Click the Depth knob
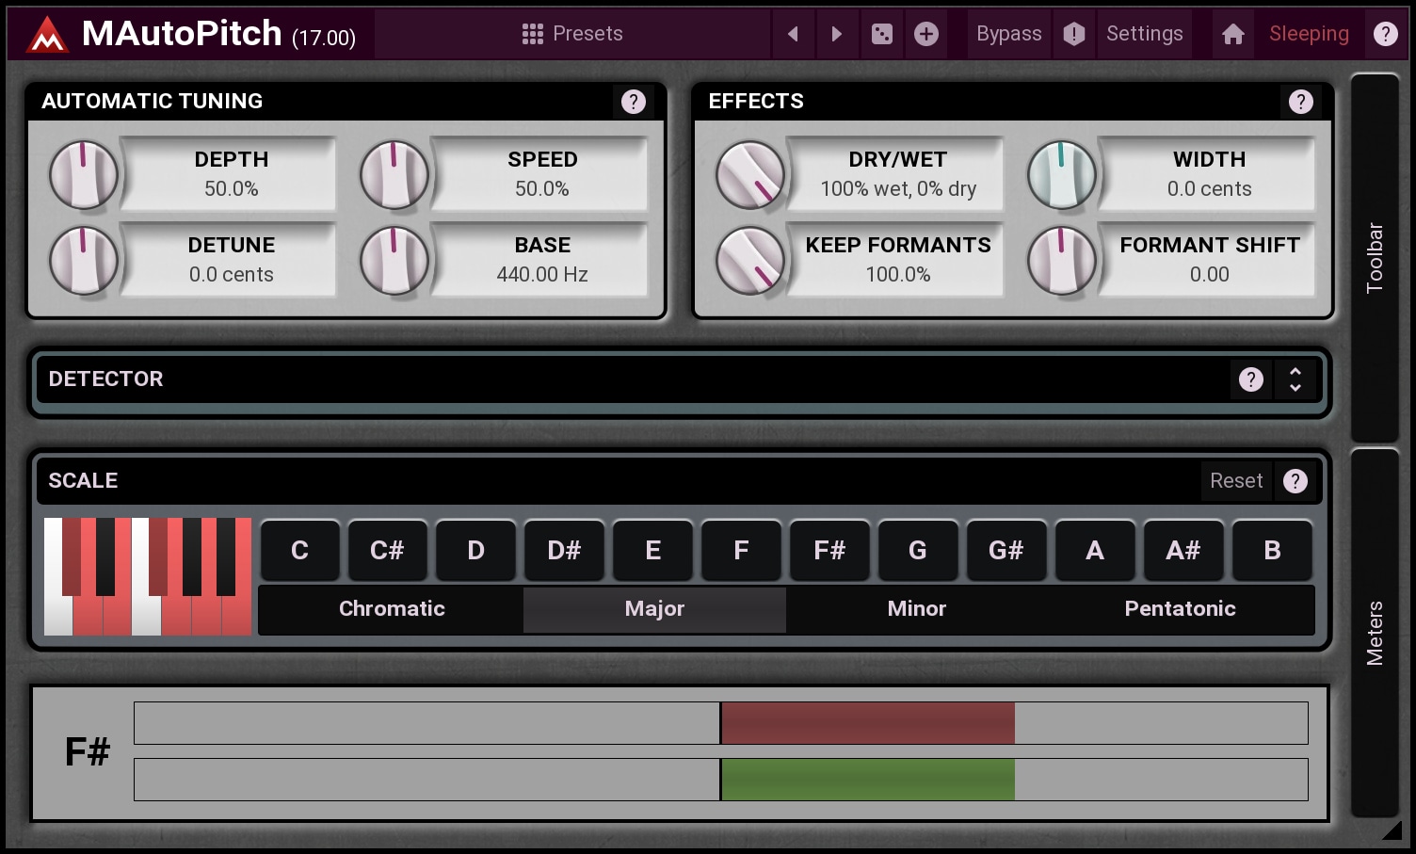 (x=84, y=175)
